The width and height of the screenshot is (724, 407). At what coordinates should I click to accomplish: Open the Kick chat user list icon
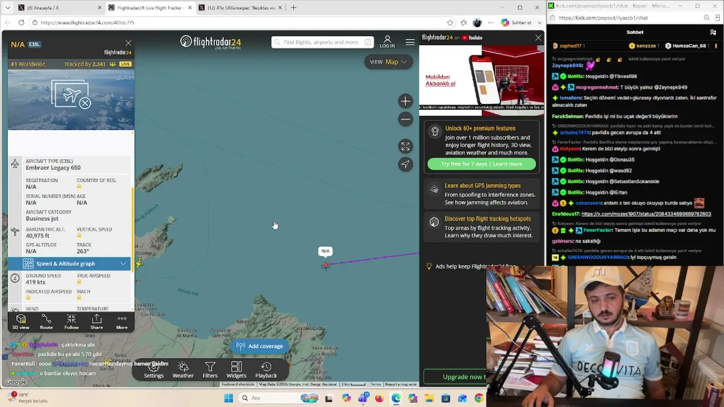coord(713,32)
